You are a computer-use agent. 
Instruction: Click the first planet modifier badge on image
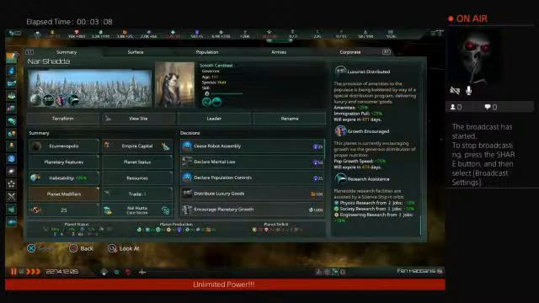click(x=35, y=100)
